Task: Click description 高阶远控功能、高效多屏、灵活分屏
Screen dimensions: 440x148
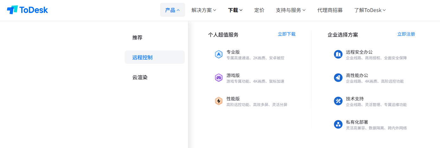Action: coord(257,105)
